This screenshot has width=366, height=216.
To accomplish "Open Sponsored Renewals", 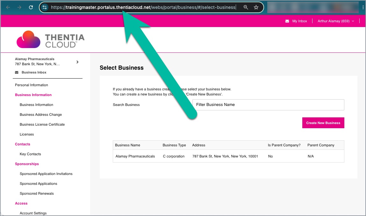I will pos(37,194).
